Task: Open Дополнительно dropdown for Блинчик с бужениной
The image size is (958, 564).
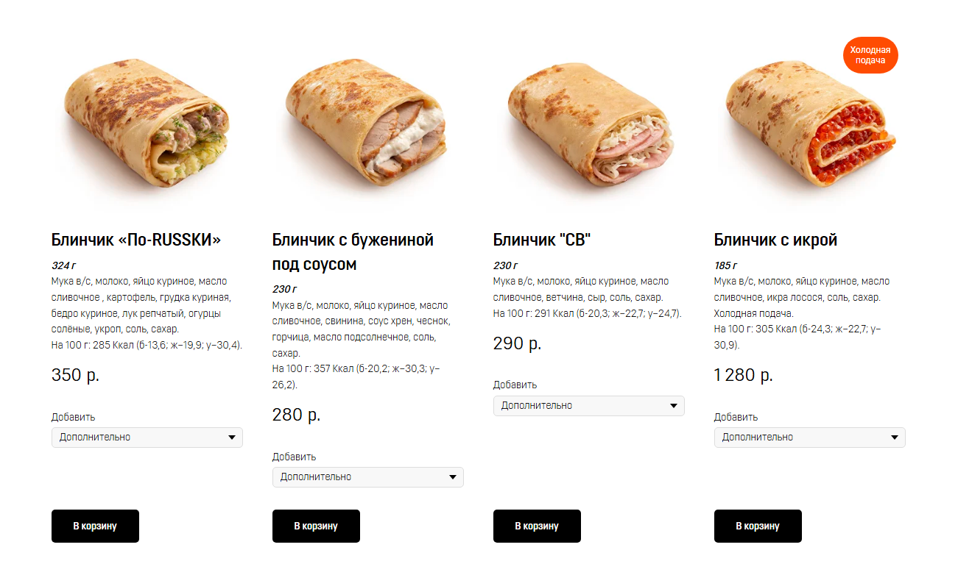Action: 367,477
